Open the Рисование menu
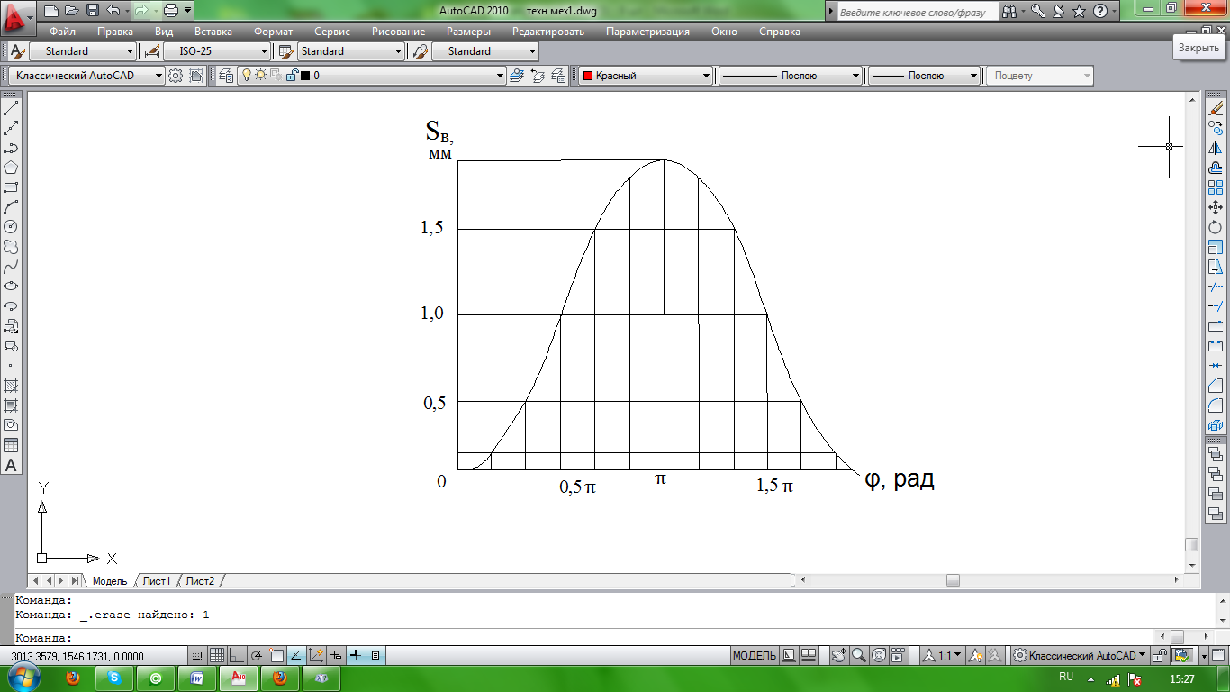Viewport: 1230px width, 692px height. [x=398, y=32]
